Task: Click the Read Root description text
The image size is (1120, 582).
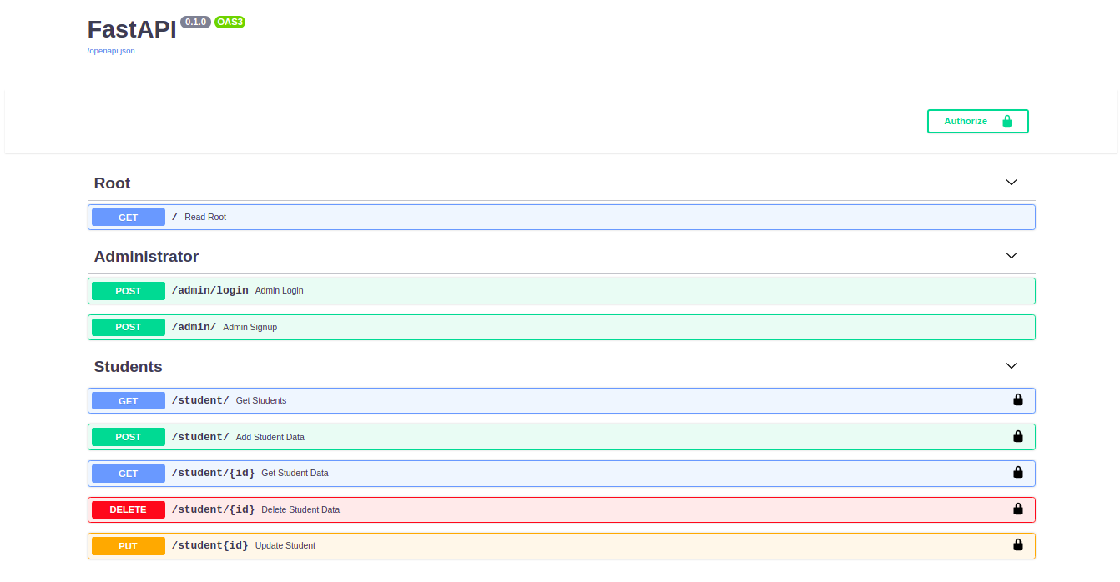Action: click(205, 218)
